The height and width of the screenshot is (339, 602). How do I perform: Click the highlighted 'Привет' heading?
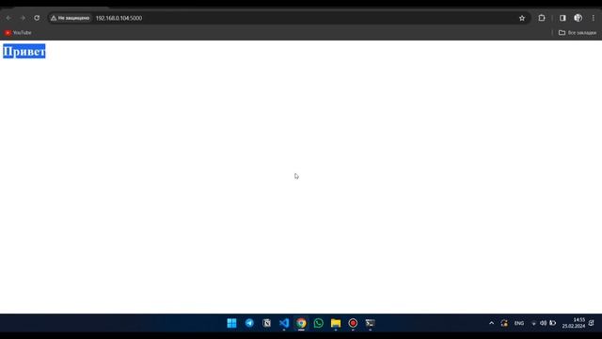pyautogui.click(x=24, y=51)
